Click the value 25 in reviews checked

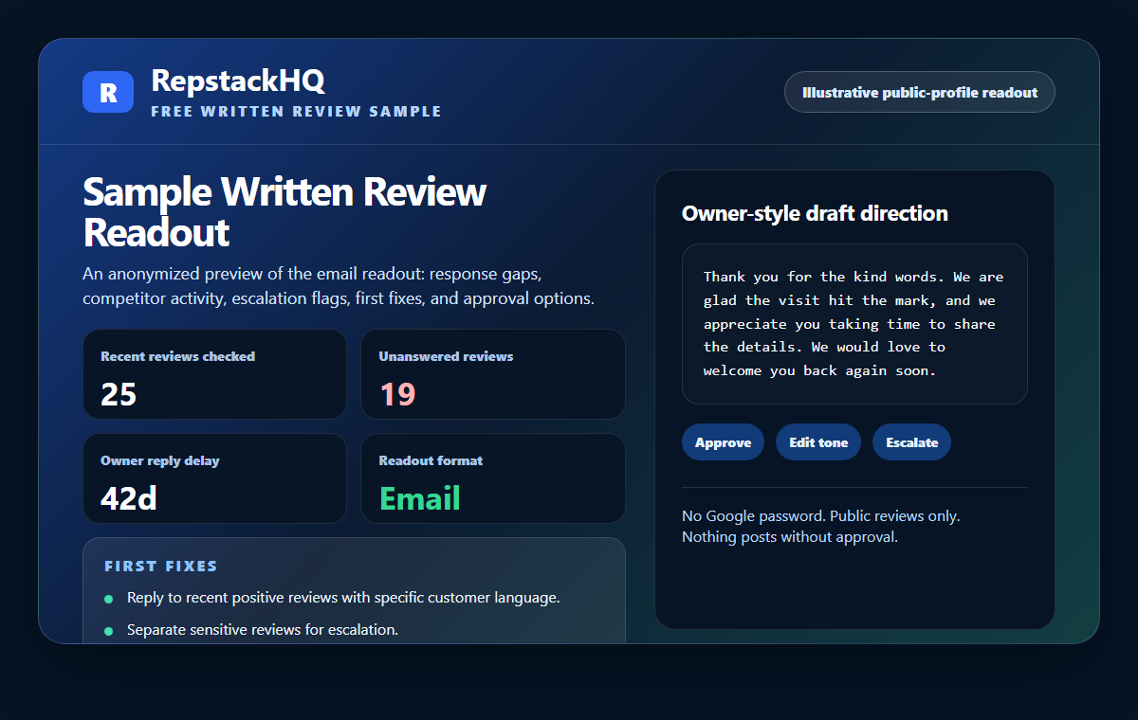(119, 393)
